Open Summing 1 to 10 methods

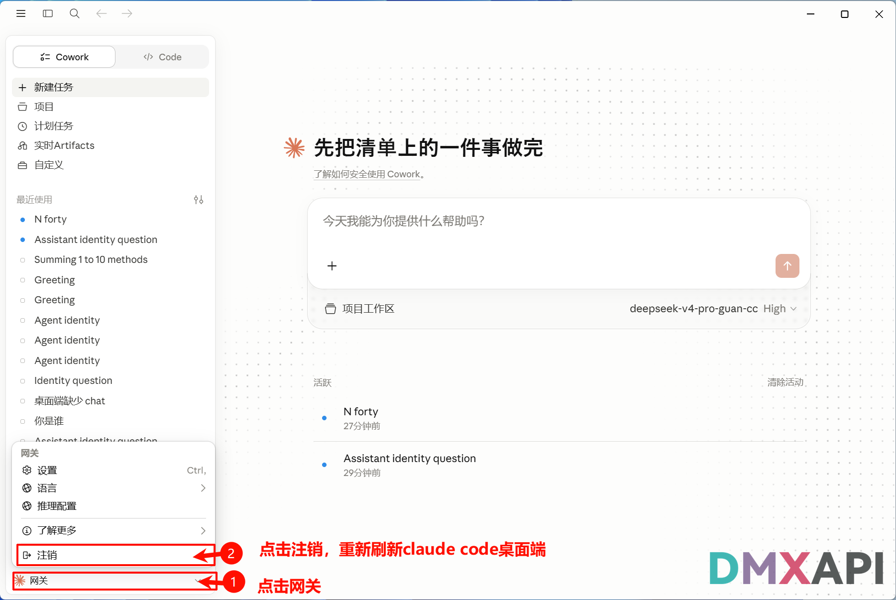click(x=111, y=259)
